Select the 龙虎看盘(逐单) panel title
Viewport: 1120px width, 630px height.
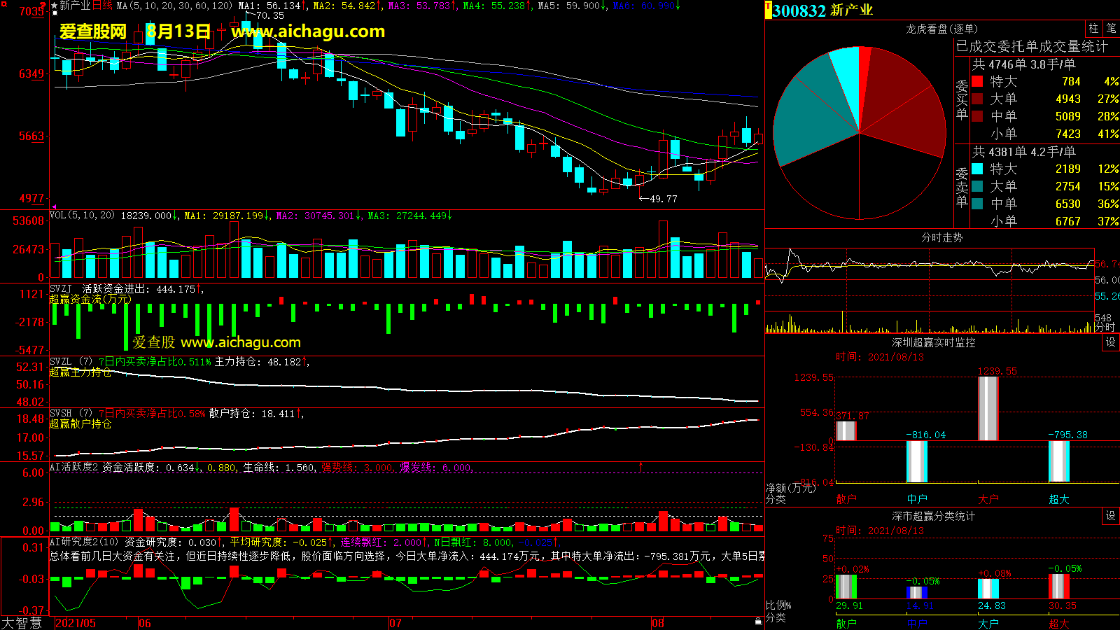[x=941, y=29]
